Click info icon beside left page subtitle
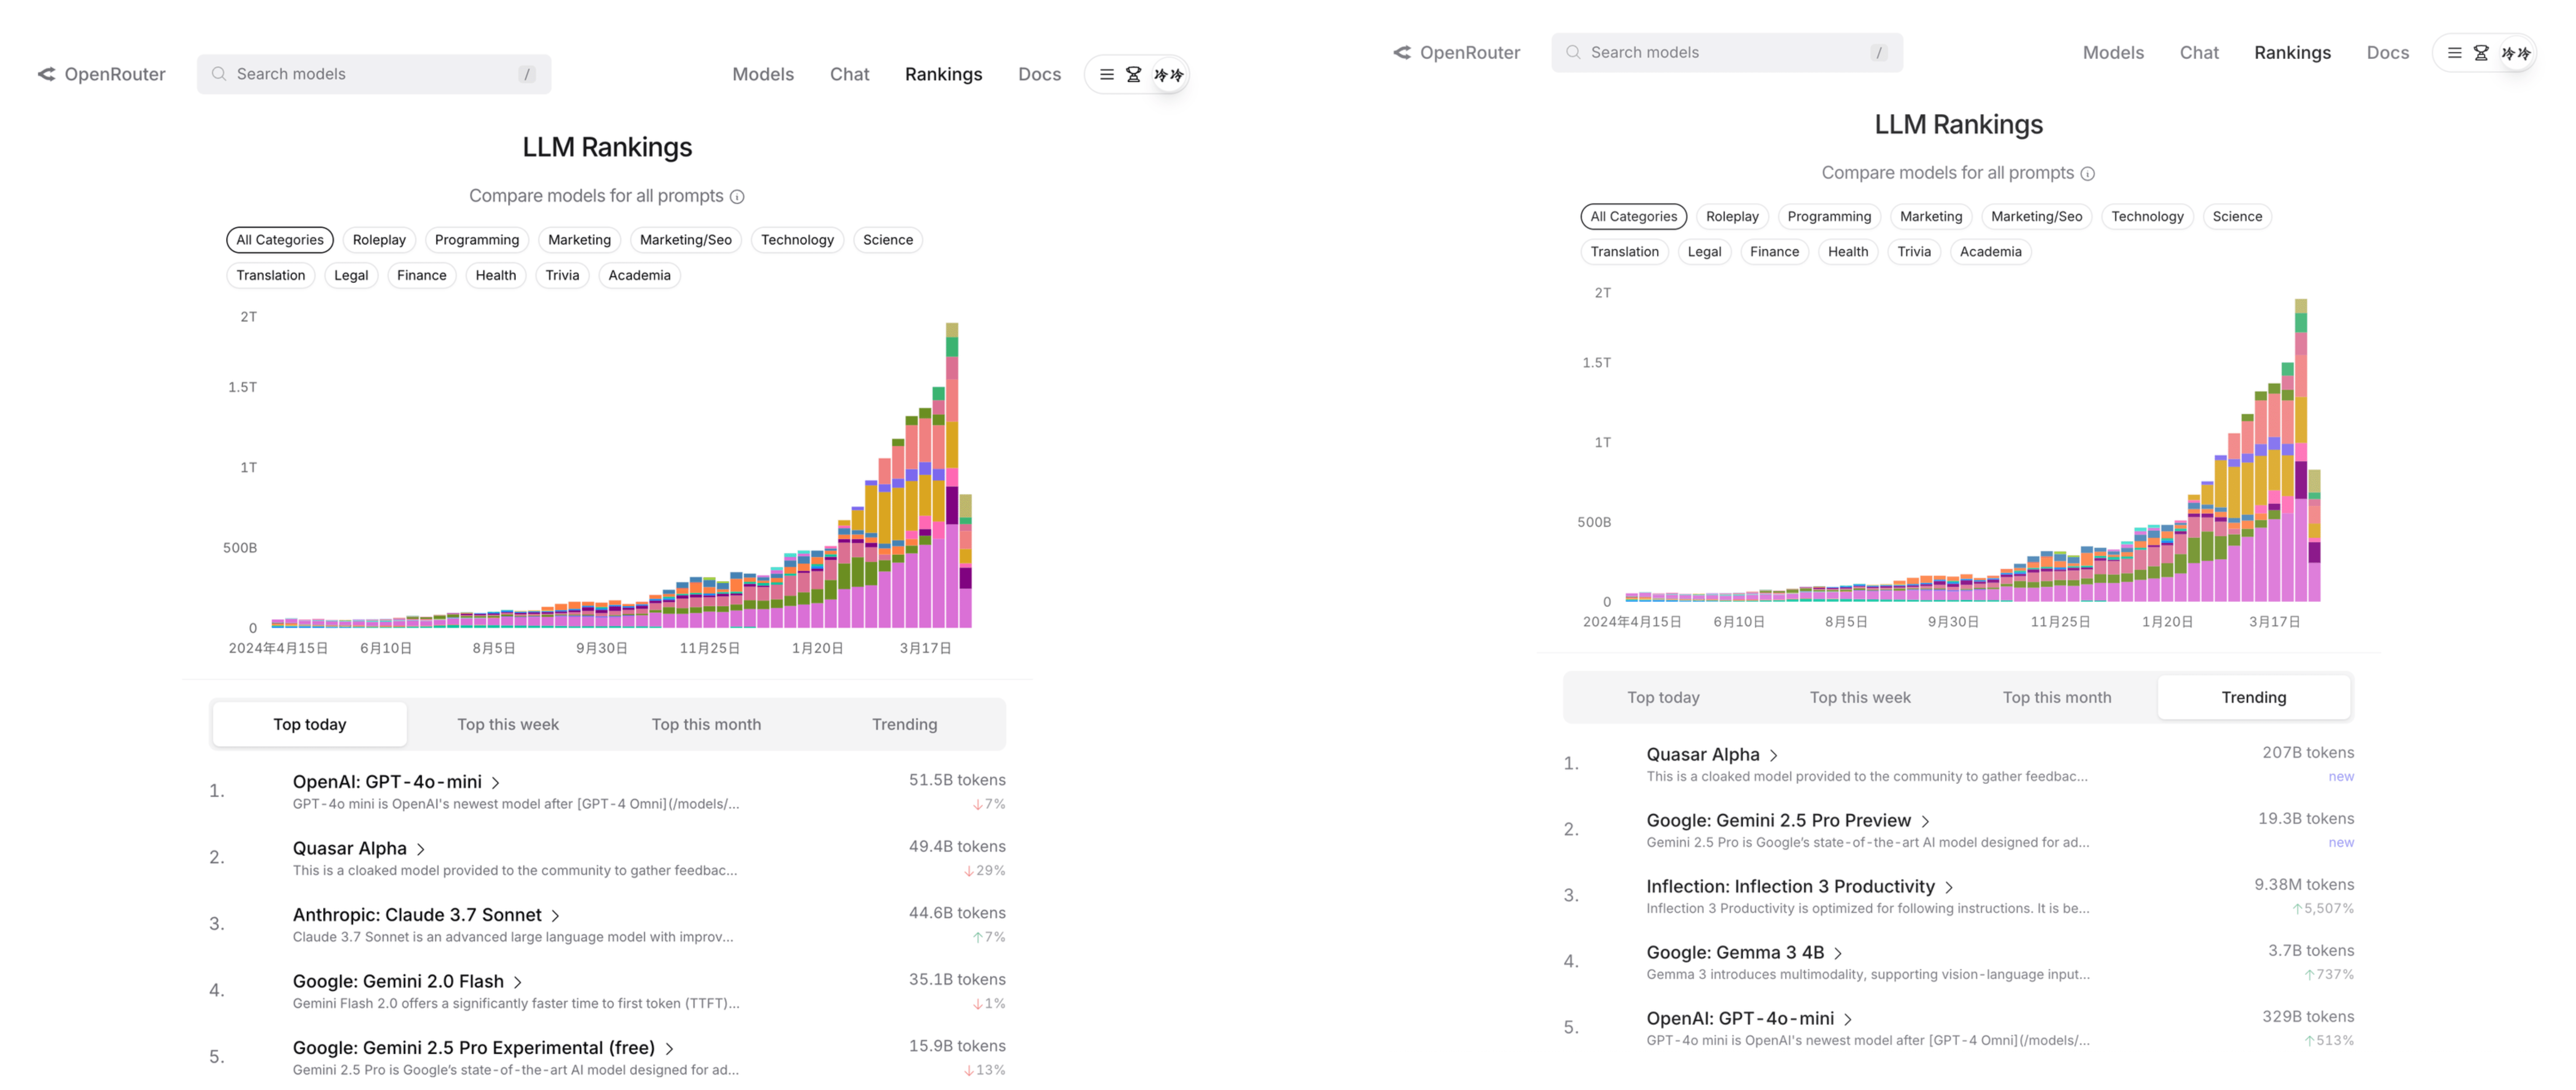This screenshot has width=2576, height=1090. pyautogui.click(x=737, y=197)
